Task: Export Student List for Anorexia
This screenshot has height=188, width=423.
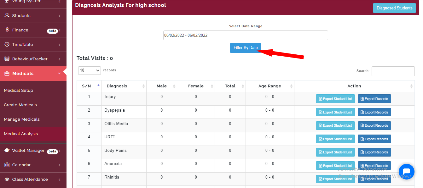Action: [x=335, y=166]
